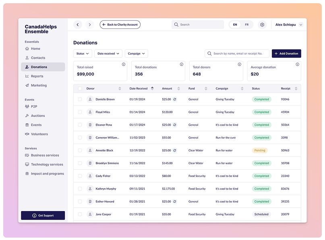325x240 pixels.
Task: Expand the Campaign filter dropdown
Action: coord(136,53)
